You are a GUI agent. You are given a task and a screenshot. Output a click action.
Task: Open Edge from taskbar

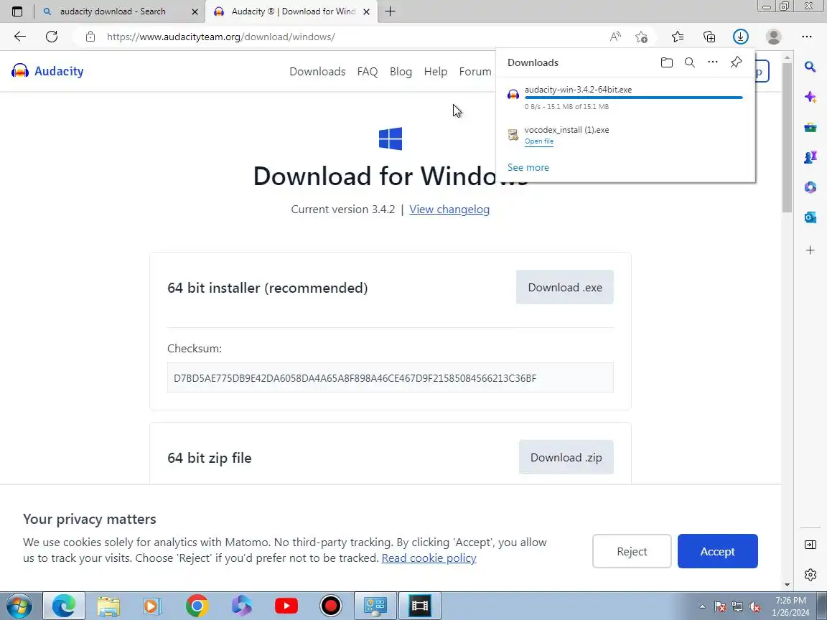point(63,606)
